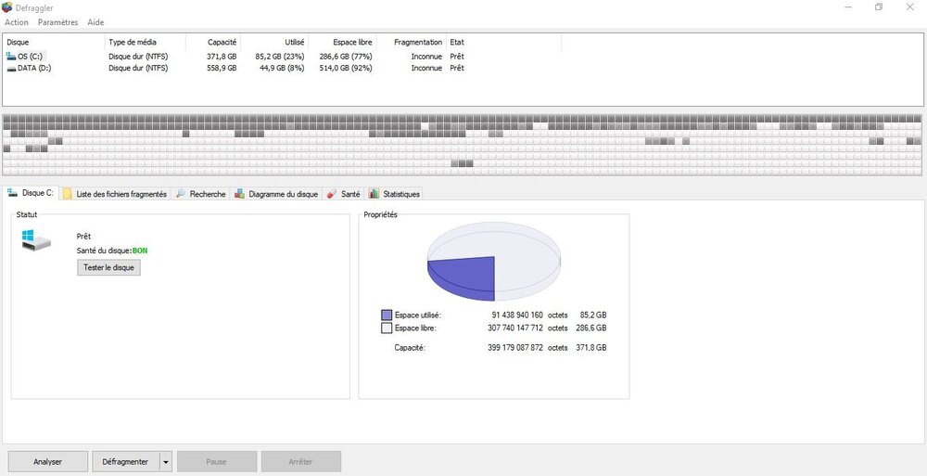
Task: Open the Paramètres menu
Action: [57, 22]
